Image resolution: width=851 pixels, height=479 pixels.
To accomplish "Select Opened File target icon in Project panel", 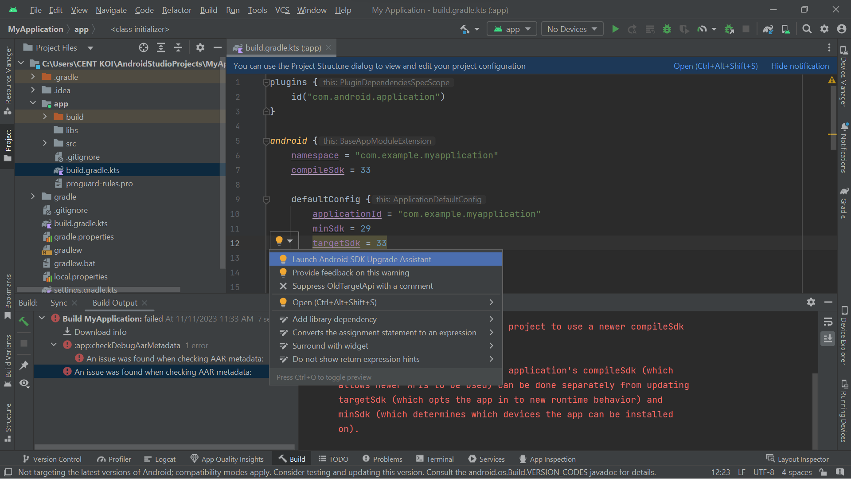I will tap(143, 47).
